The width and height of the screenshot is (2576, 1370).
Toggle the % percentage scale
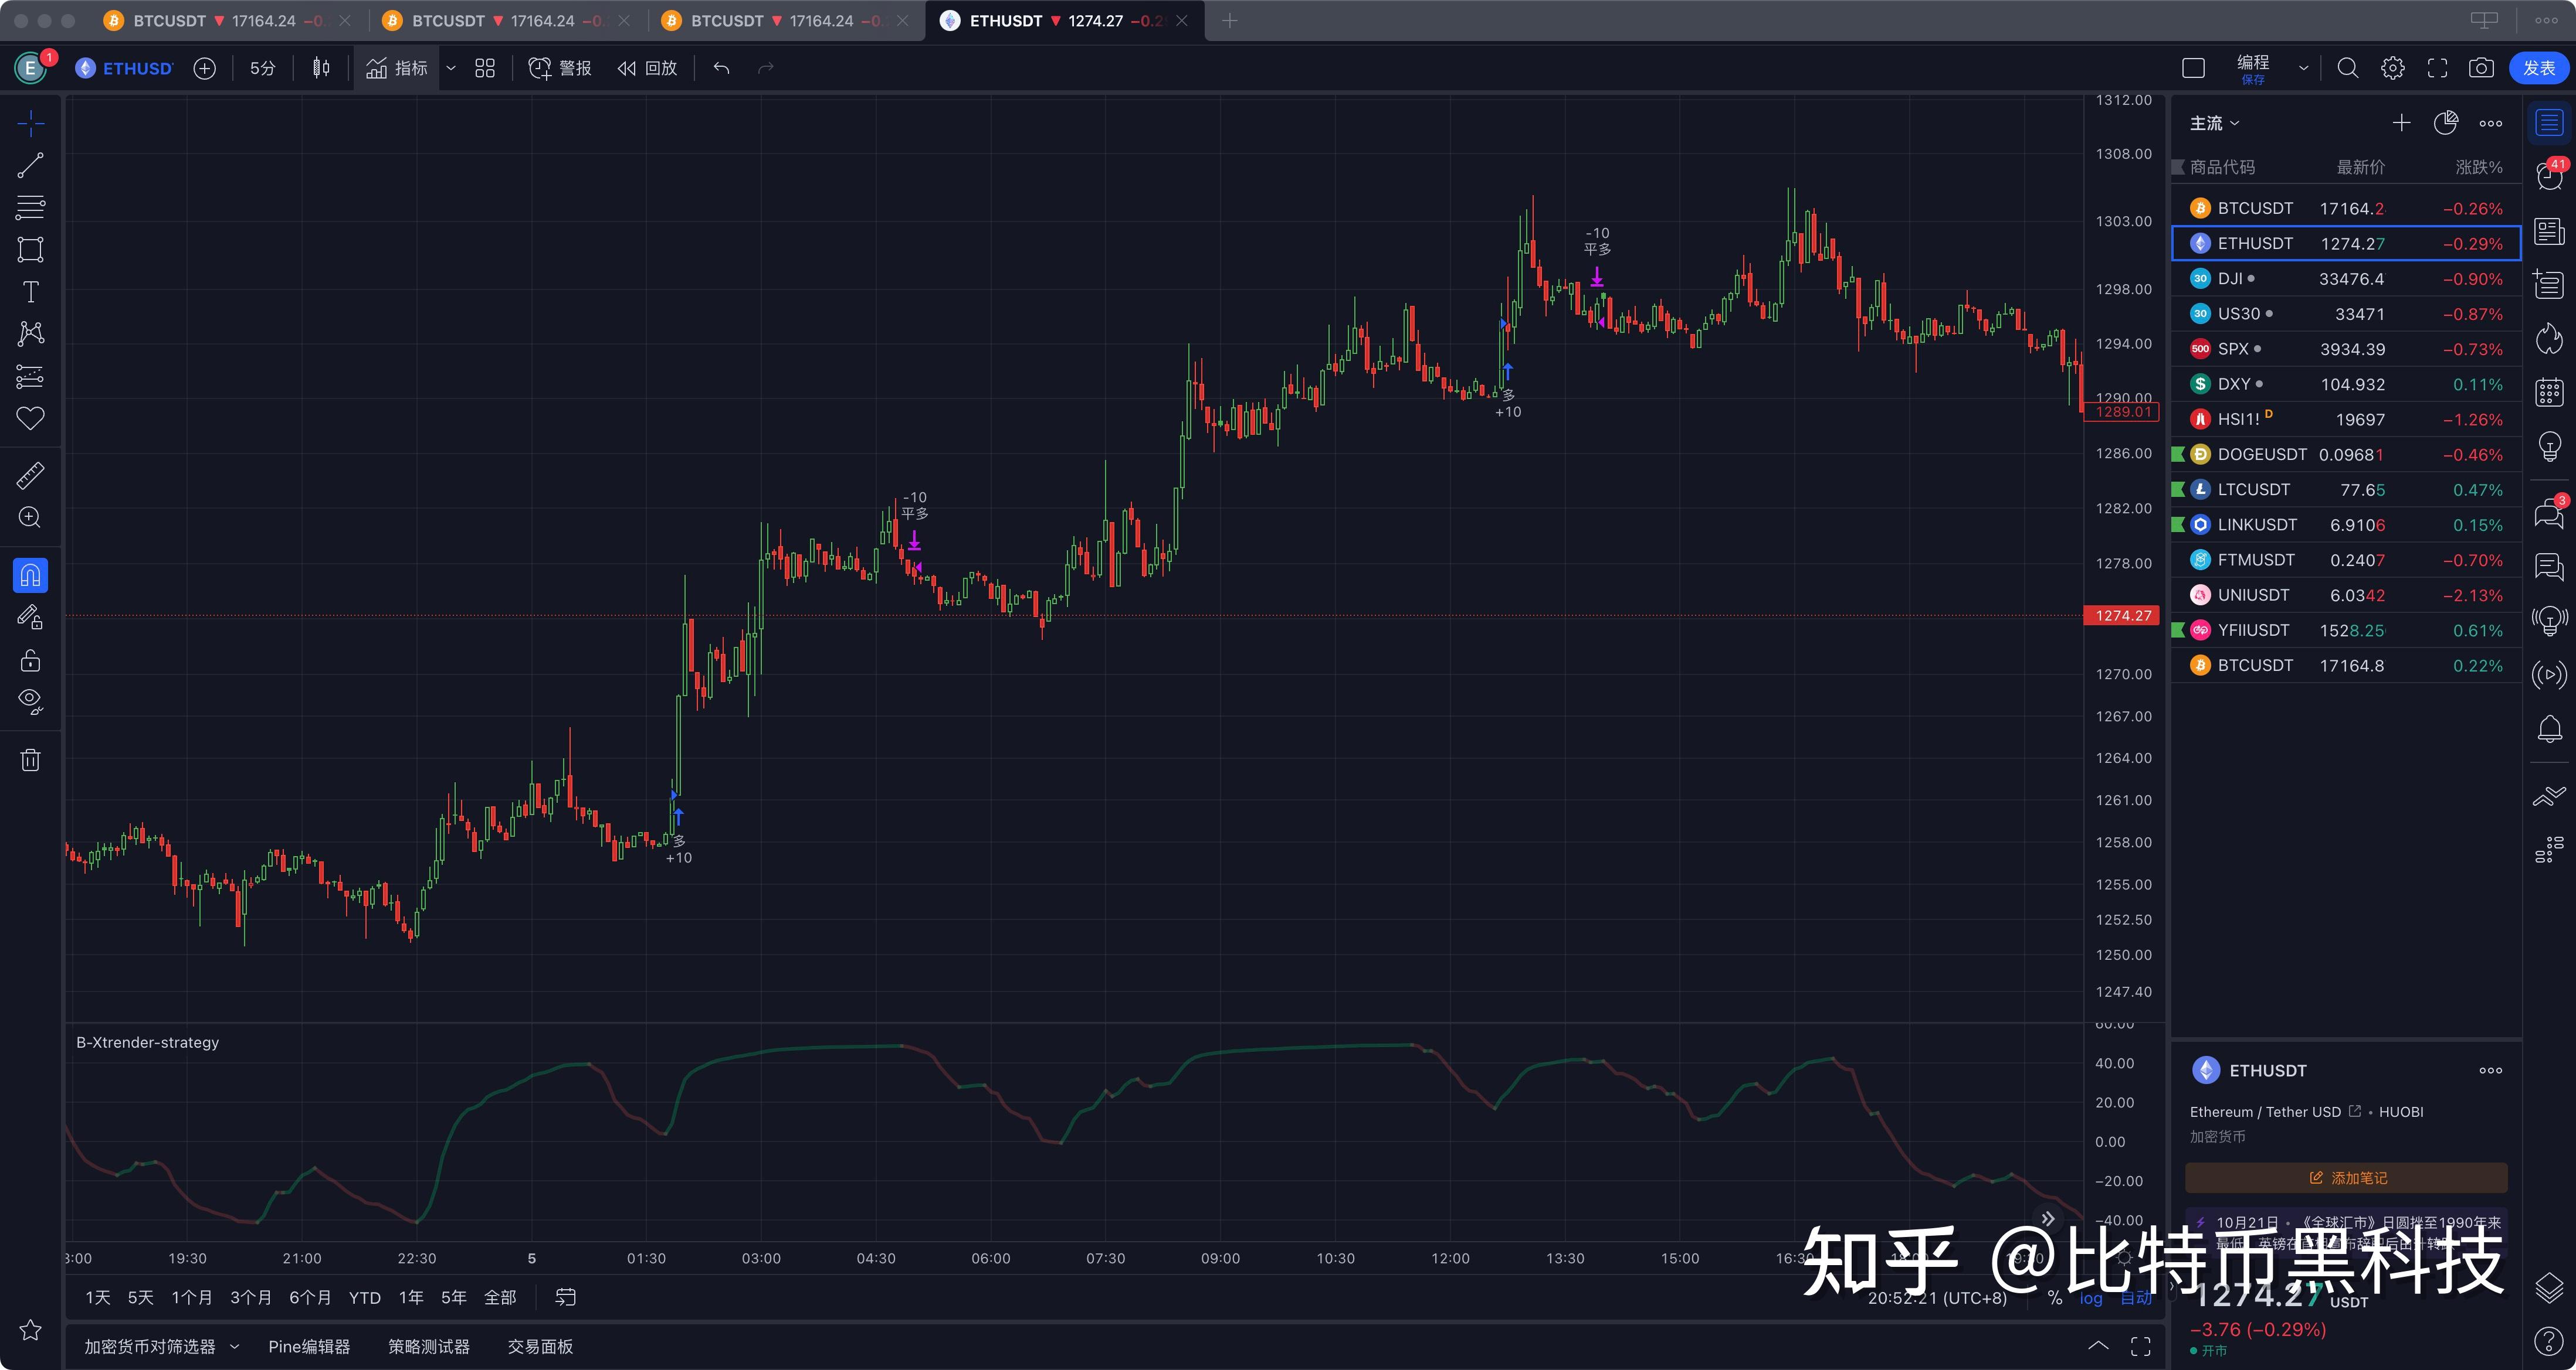2055,1298
